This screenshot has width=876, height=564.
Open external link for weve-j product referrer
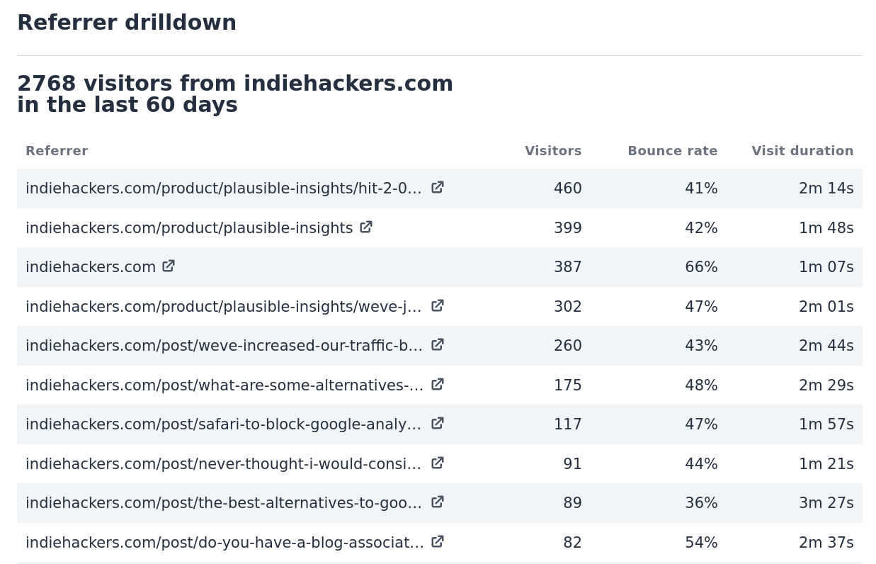tap(437, 305)
